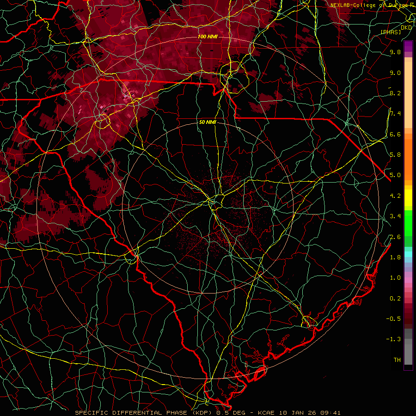Screen dimensions: 416x416
Task: Click the 2.6 value on the color scale
Action: (395, 237)
